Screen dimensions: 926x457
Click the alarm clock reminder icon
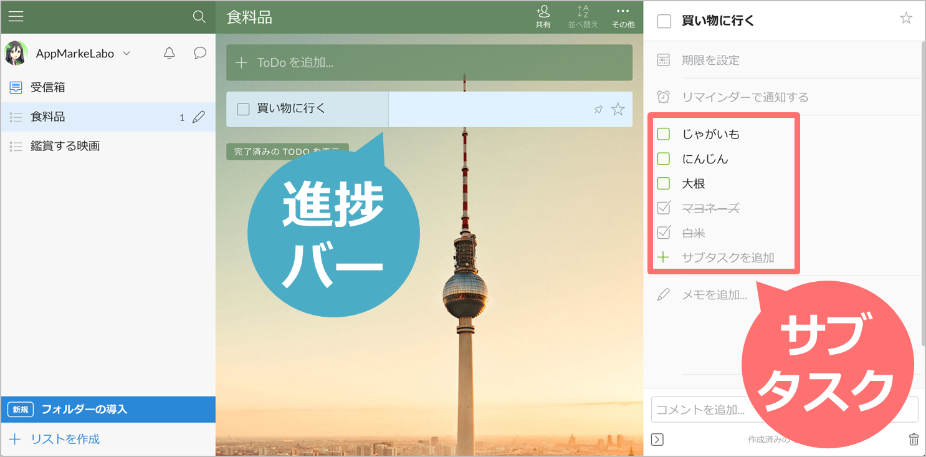pos(664,97)
